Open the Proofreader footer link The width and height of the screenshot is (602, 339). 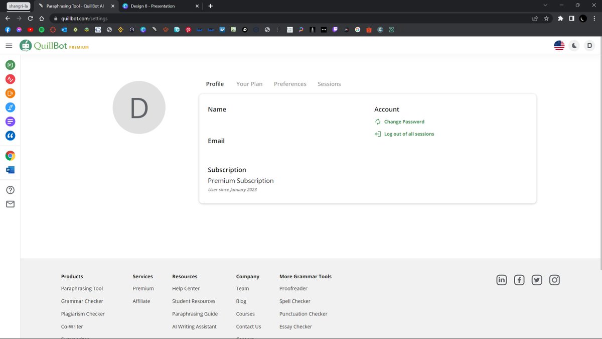293,289
